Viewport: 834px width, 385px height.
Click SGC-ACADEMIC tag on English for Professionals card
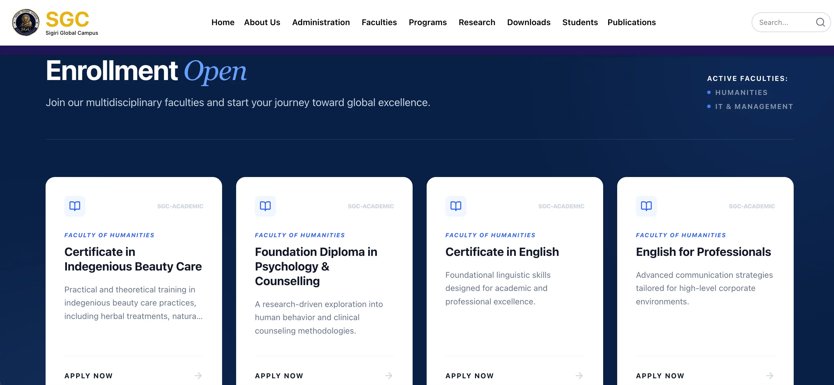pos(752,206)
